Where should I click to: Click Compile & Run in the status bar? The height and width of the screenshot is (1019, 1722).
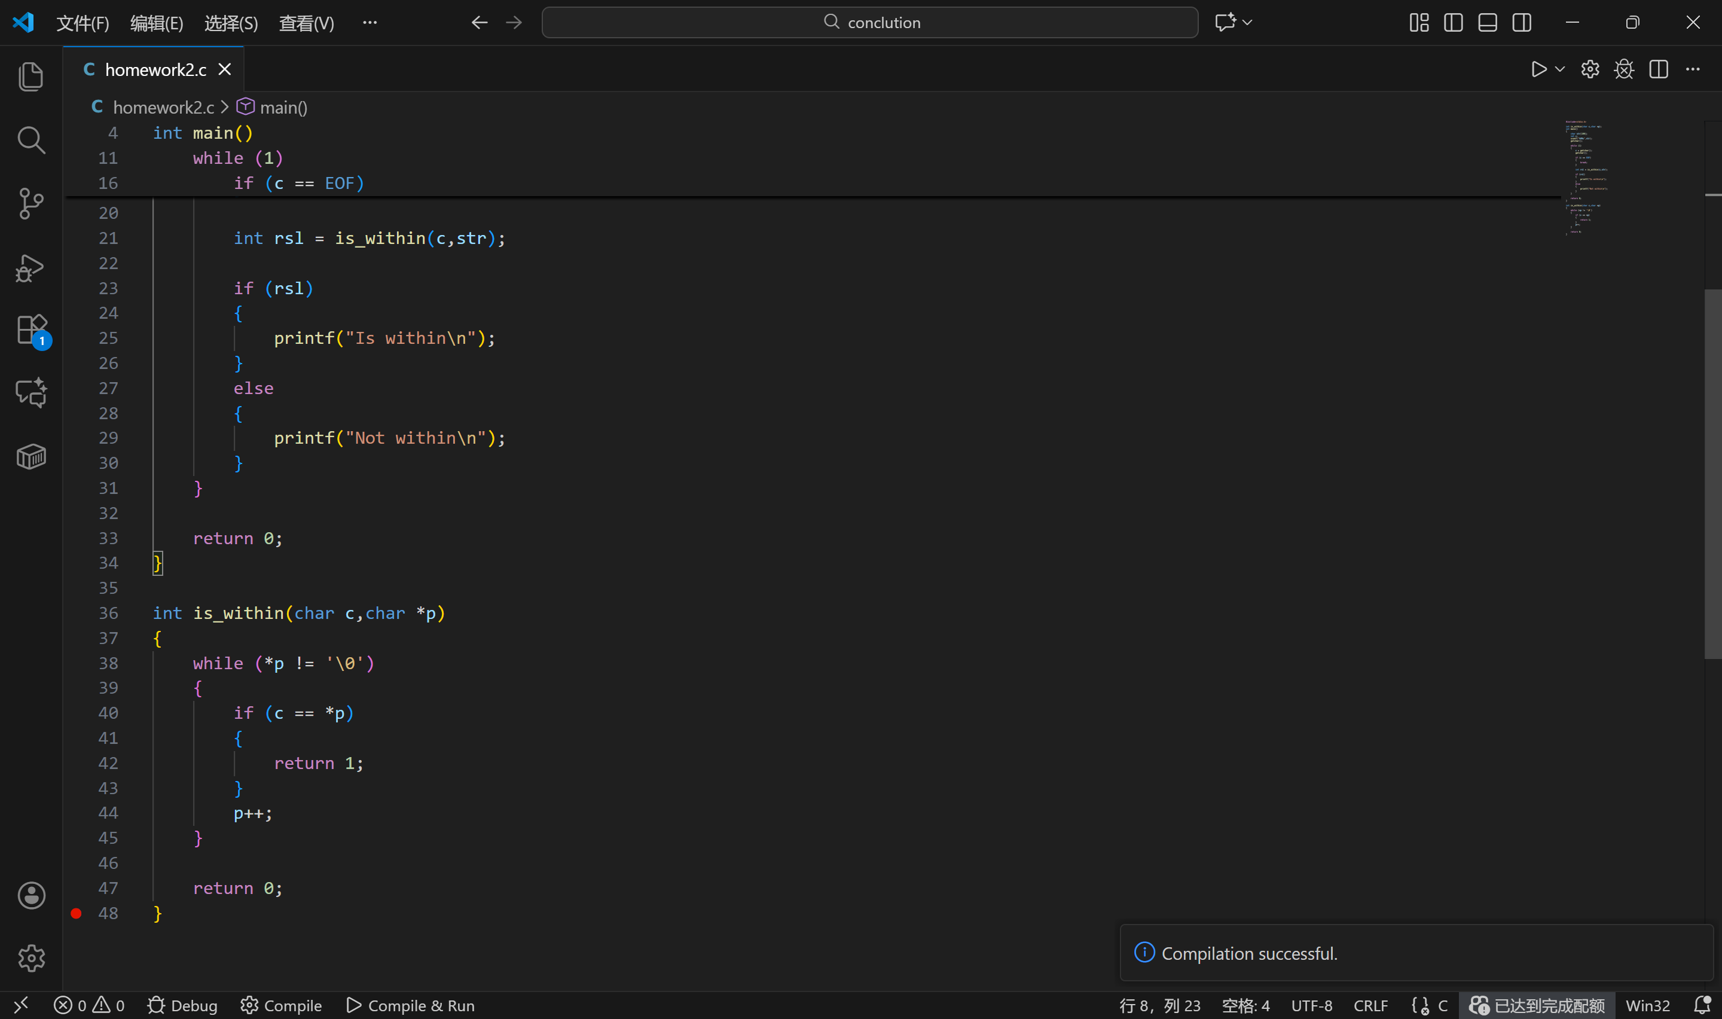coord(410,1005)
